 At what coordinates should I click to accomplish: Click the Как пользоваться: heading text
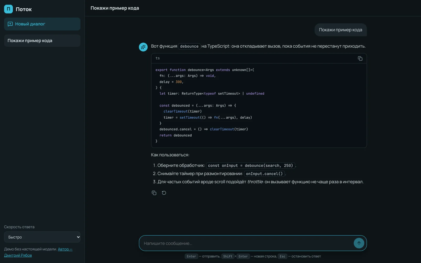[x=170, y=155]
